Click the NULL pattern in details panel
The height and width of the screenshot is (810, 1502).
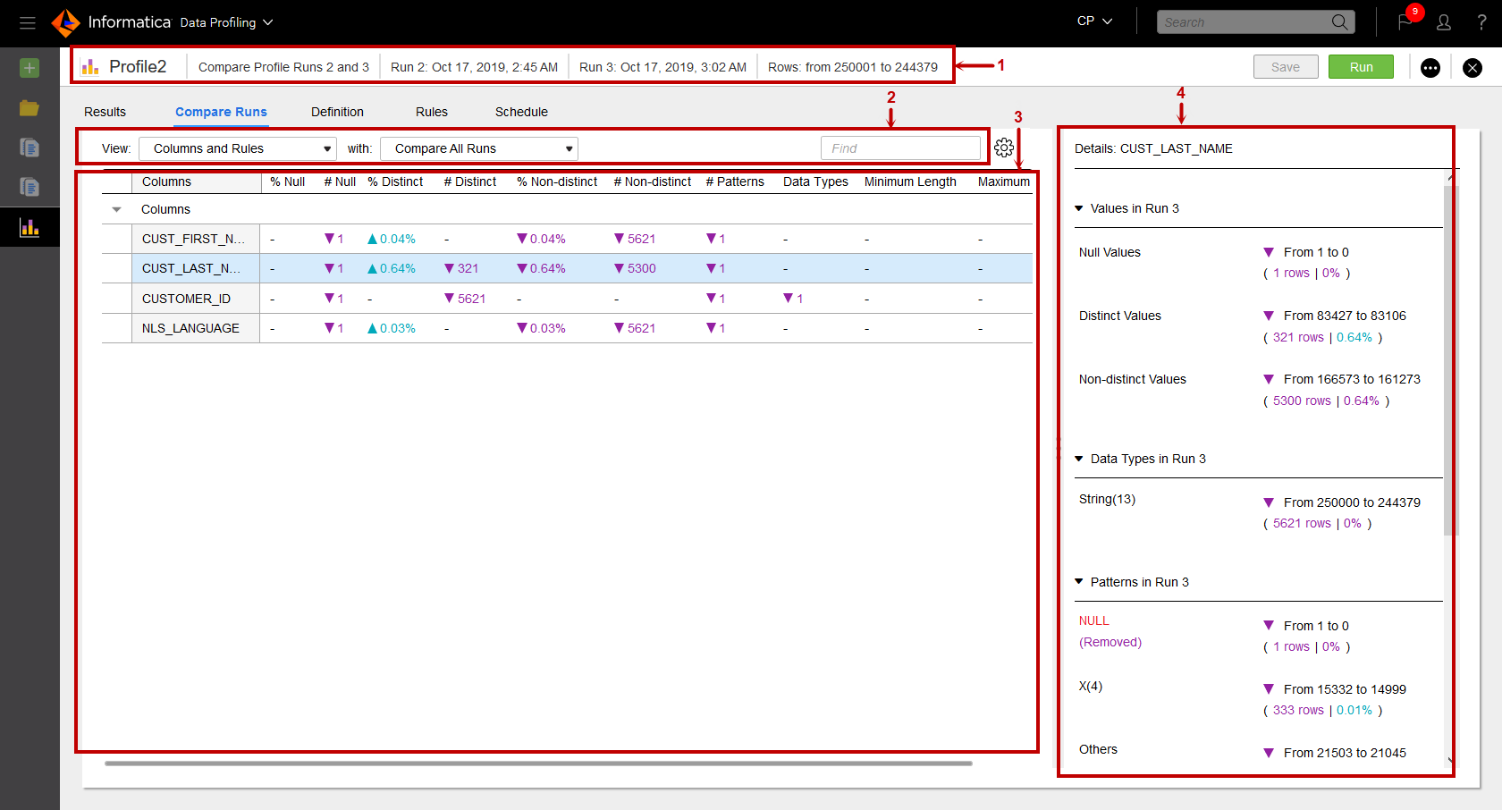1093,621
